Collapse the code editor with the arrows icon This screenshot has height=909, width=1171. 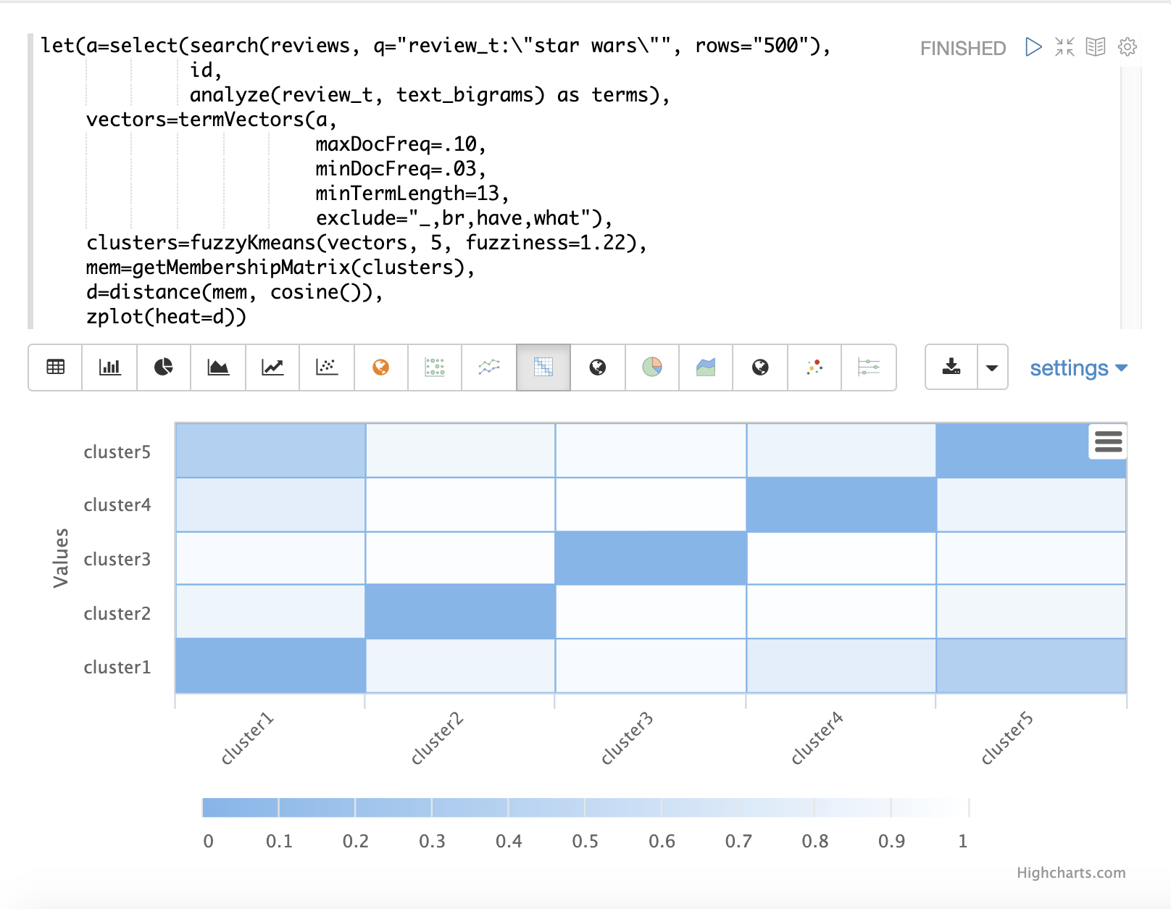pyautogui.click(x=1064, y=47)
